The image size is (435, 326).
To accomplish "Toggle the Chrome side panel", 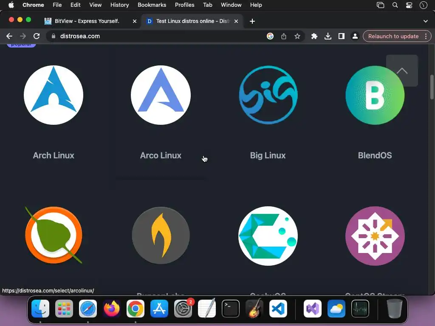I will pos(342,36).
